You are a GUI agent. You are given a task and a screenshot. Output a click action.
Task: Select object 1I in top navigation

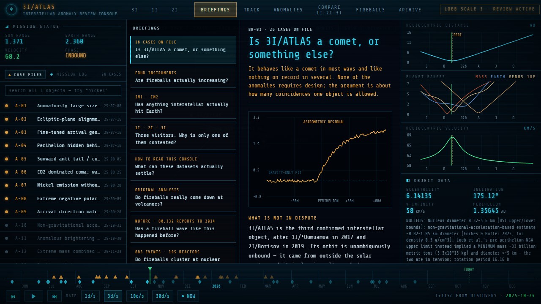tap(155, 10)
